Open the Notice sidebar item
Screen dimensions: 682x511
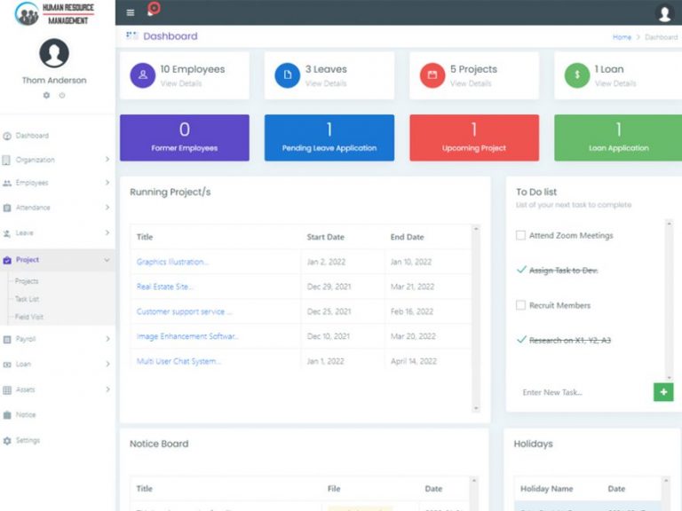pyautogui.click(x=26, y=414)
